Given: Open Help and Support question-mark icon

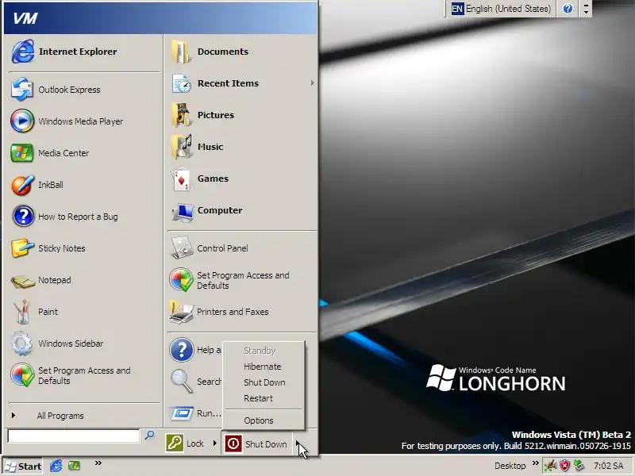Looking at the screenshot, I should coord(182,350).
